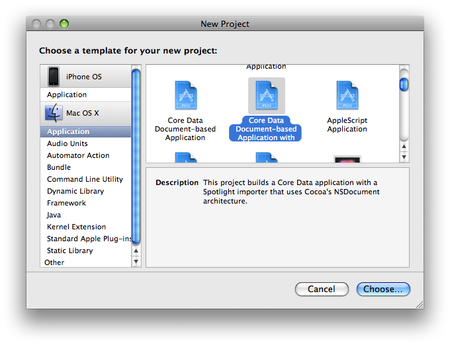The width and height of the screenshot is (450, 345).
Task: Click the Cancel button
Action: [x=322, y=289]
